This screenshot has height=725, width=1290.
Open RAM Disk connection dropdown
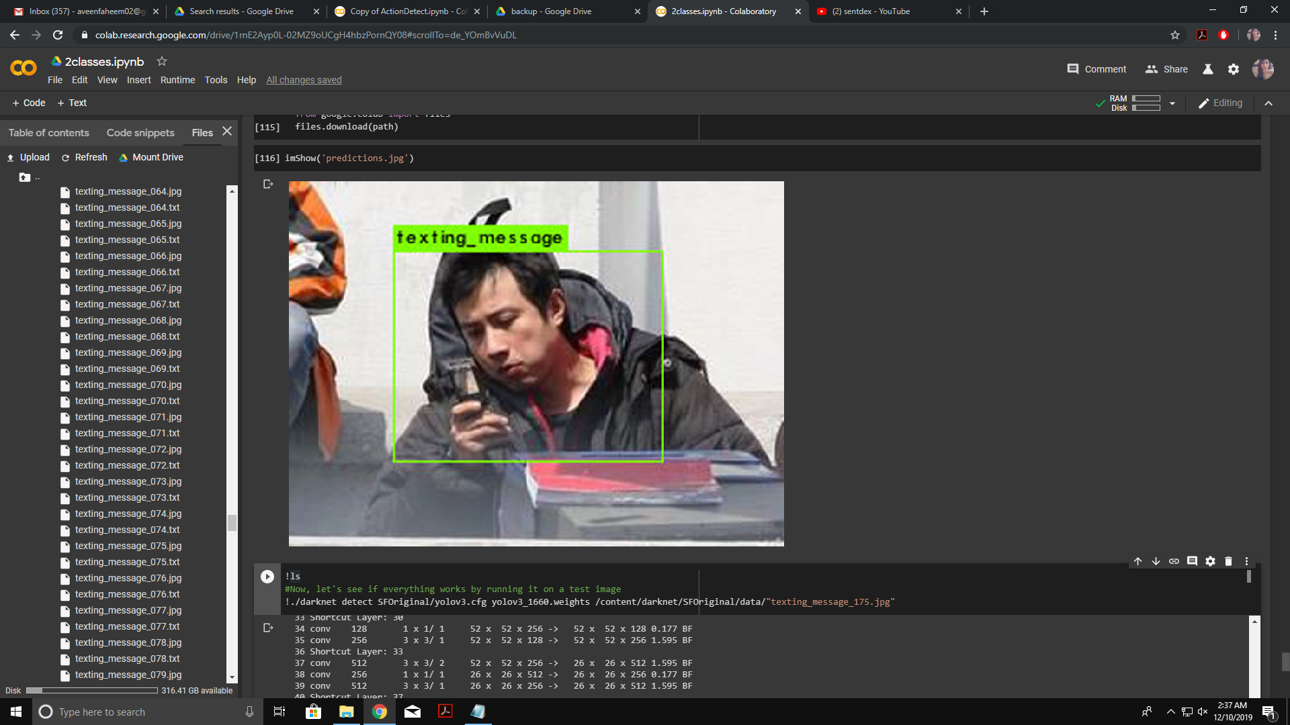[x=1172, y=103]
